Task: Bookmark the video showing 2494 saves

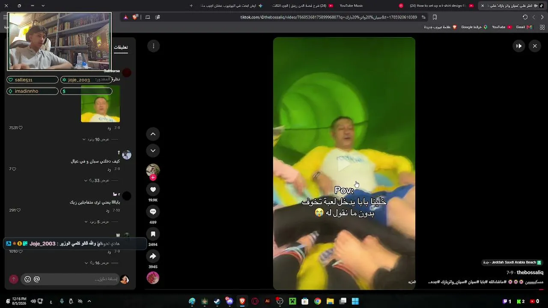Action: [x=153, y=234]
